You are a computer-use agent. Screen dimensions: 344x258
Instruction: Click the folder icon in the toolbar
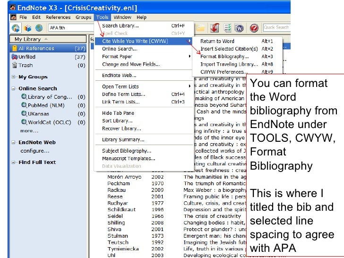click(x=200, y=28)
